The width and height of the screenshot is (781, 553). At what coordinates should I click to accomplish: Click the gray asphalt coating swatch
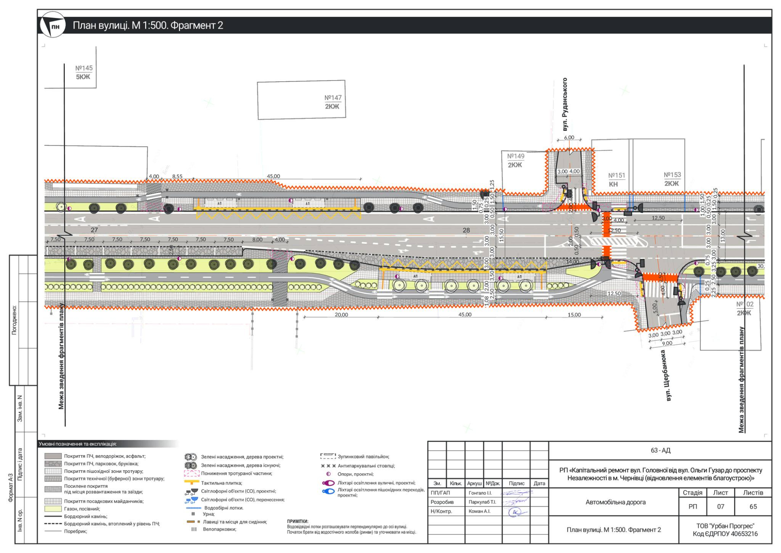coord(53,456)
